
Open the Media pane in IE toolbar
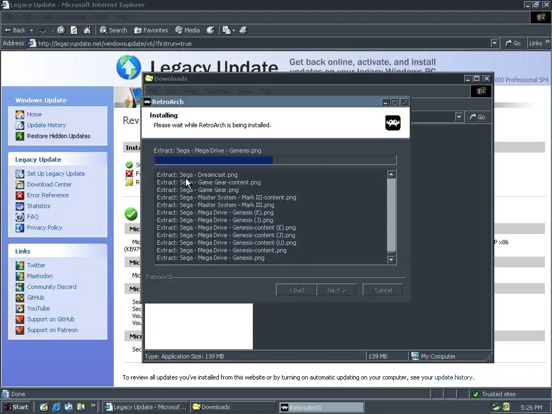[188, 30]
